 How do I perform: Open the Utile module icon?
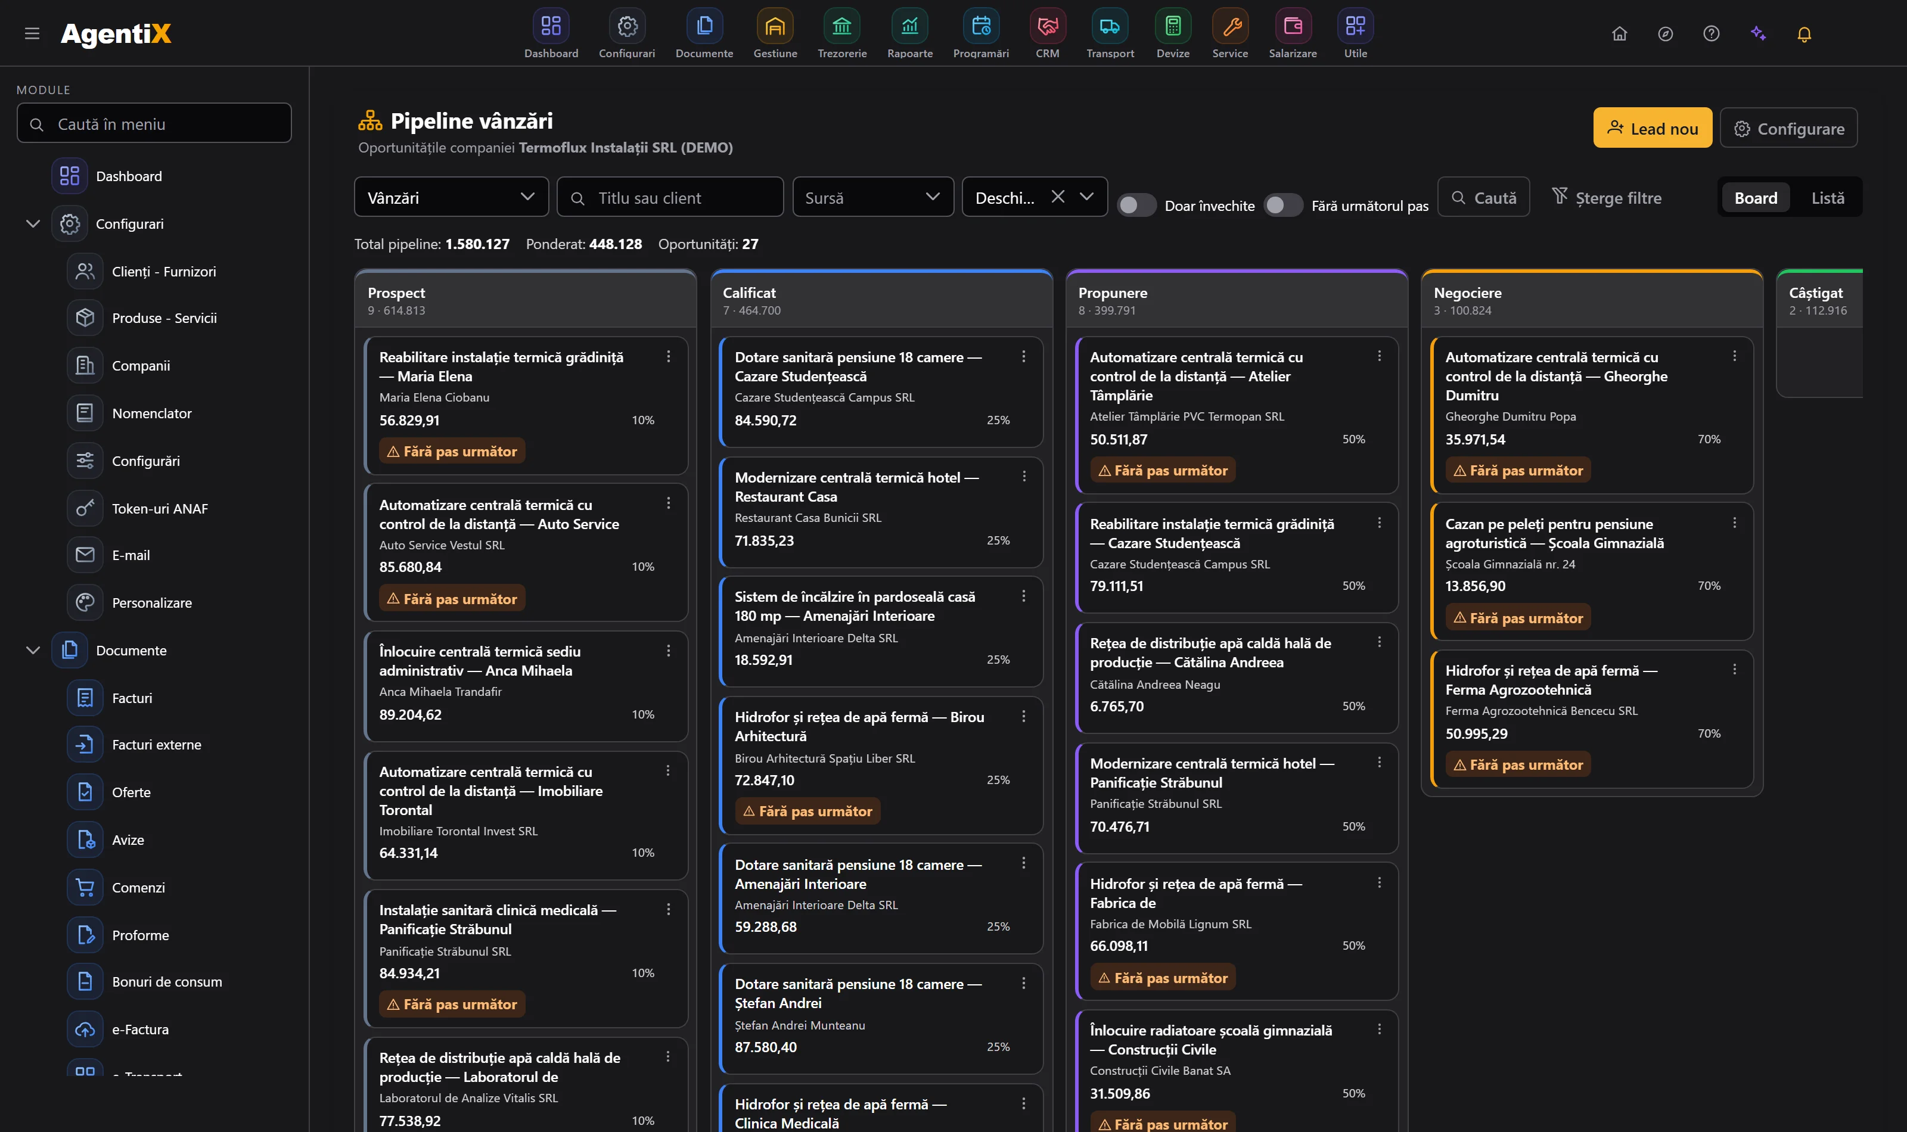click(x=1356, y=27)
